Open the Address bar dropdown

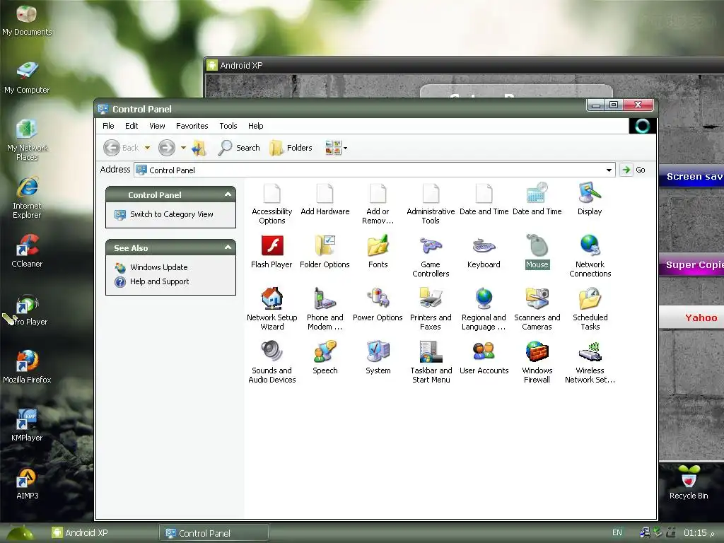tap(609, 170)
